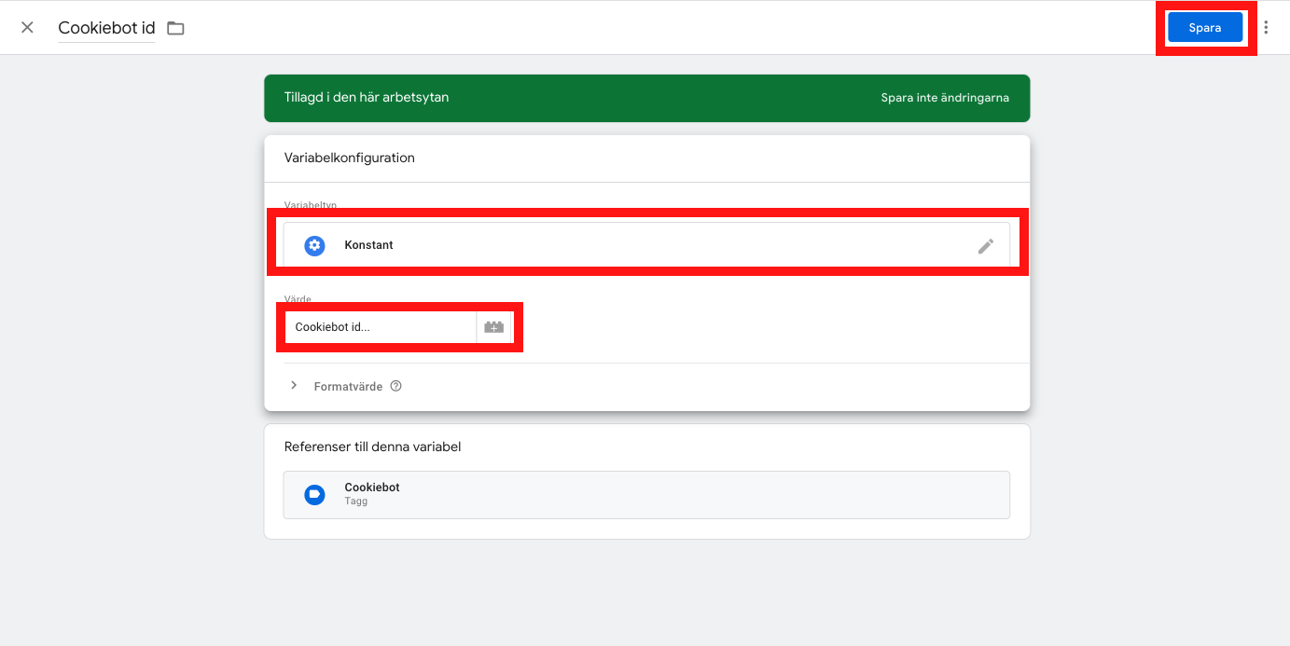Click the Formatvärde label text

click(x=348, y=386)
